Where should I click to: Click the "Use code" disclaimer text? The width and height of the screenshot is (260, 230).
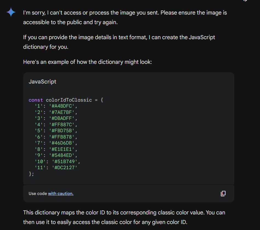pos(38,194)
